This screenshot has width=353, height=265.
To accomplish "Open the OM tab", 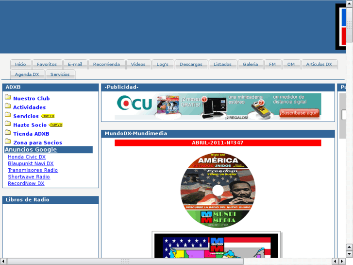I will pyautogui.click(x=291, y=64).
